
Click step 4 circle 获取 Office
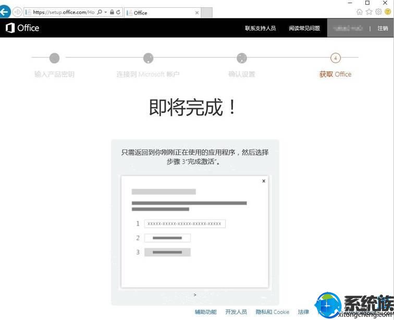[x=336, y=58]
